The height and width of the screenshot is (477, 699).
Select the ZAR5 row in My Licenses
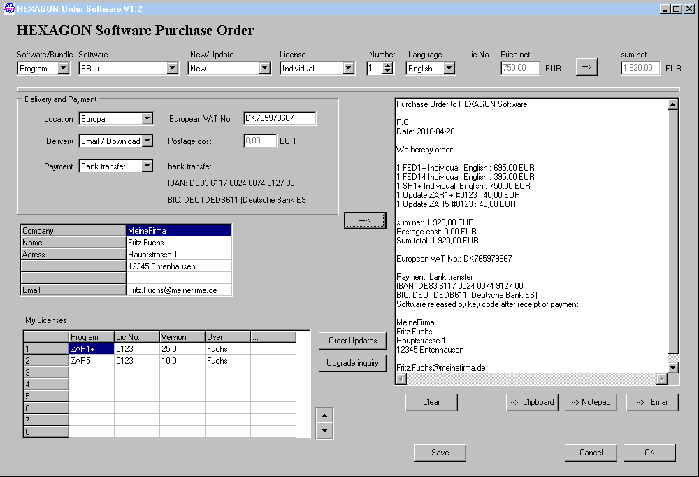pyautogui.click(x=91, y=361)
